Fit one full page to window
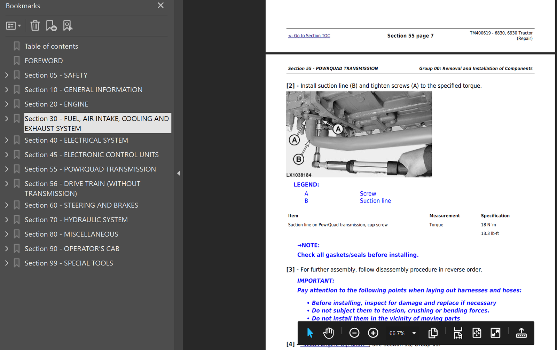Viewport: 557px width, 350px height. (x=477, y=333)
